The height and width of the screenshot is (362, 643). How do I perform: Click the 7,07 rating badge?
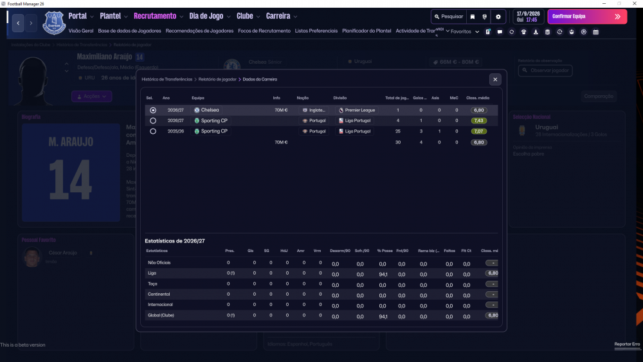478,132
